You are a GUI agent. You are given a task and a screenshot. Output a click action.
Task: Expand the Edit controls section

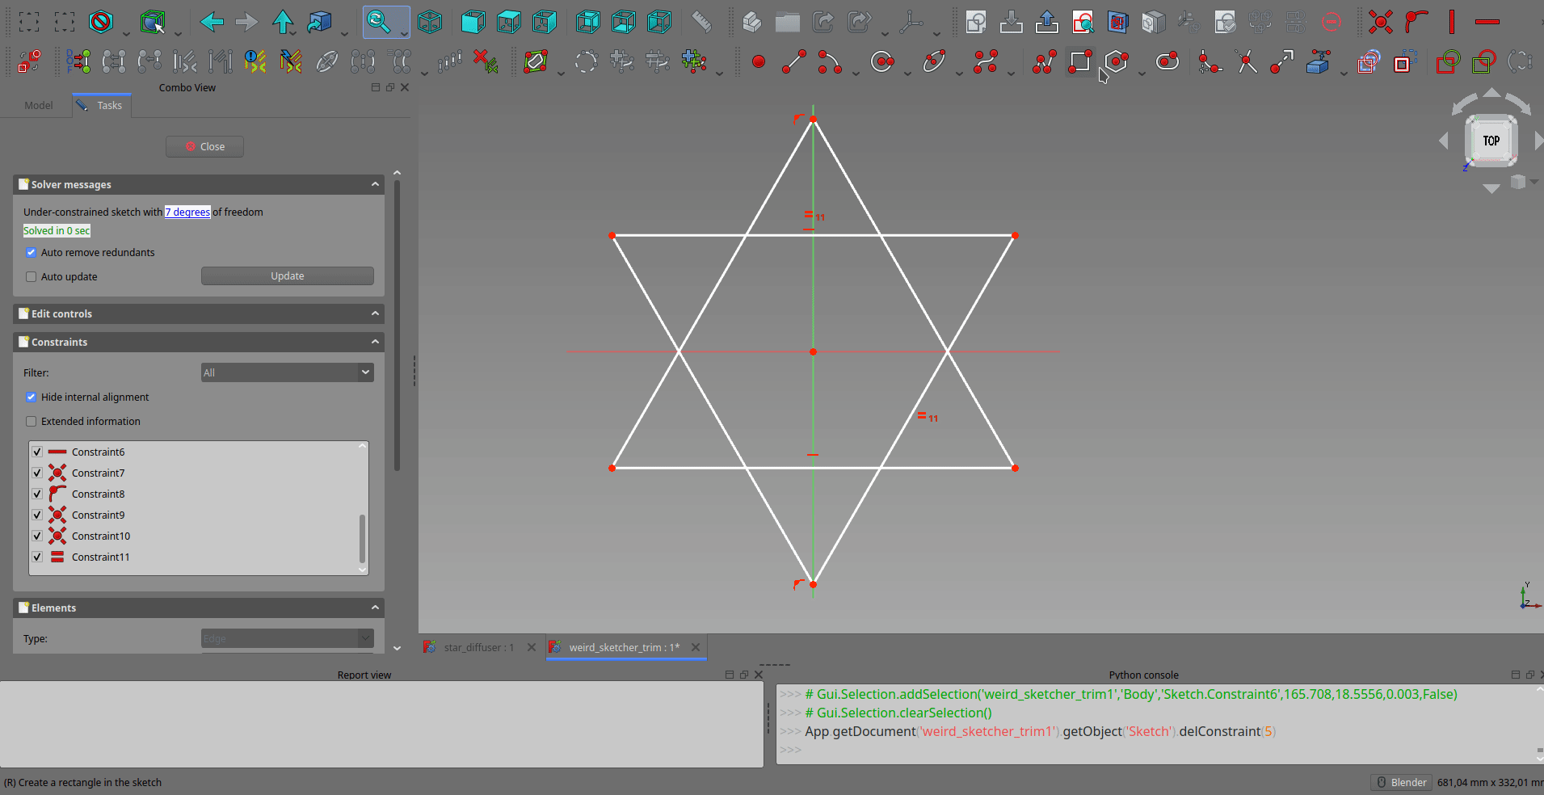pyautogui.click(x=375, y=314)
